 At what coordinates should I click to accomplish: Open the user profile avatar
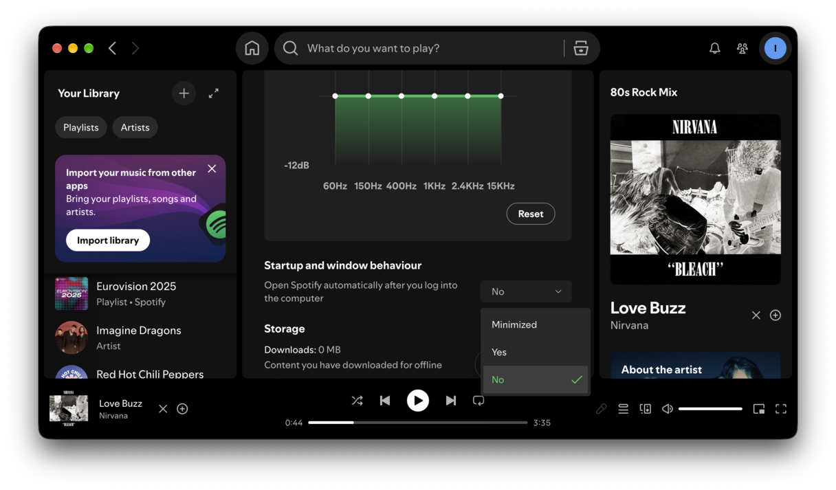pyautogui.click(x=775, y=48)
